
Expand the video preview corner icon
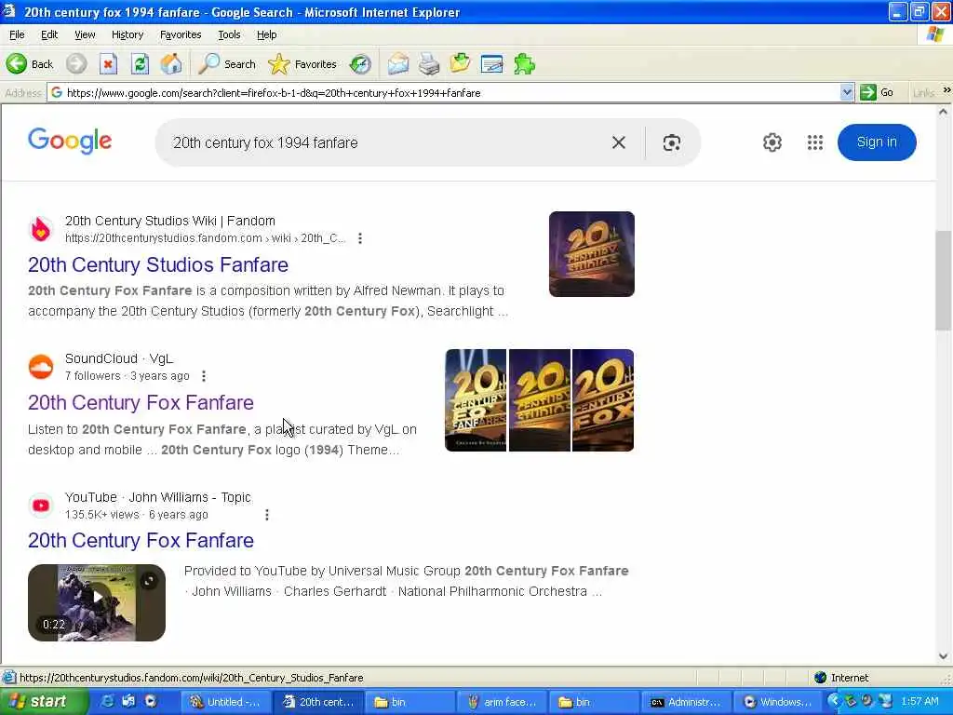(x=149, y=581)
